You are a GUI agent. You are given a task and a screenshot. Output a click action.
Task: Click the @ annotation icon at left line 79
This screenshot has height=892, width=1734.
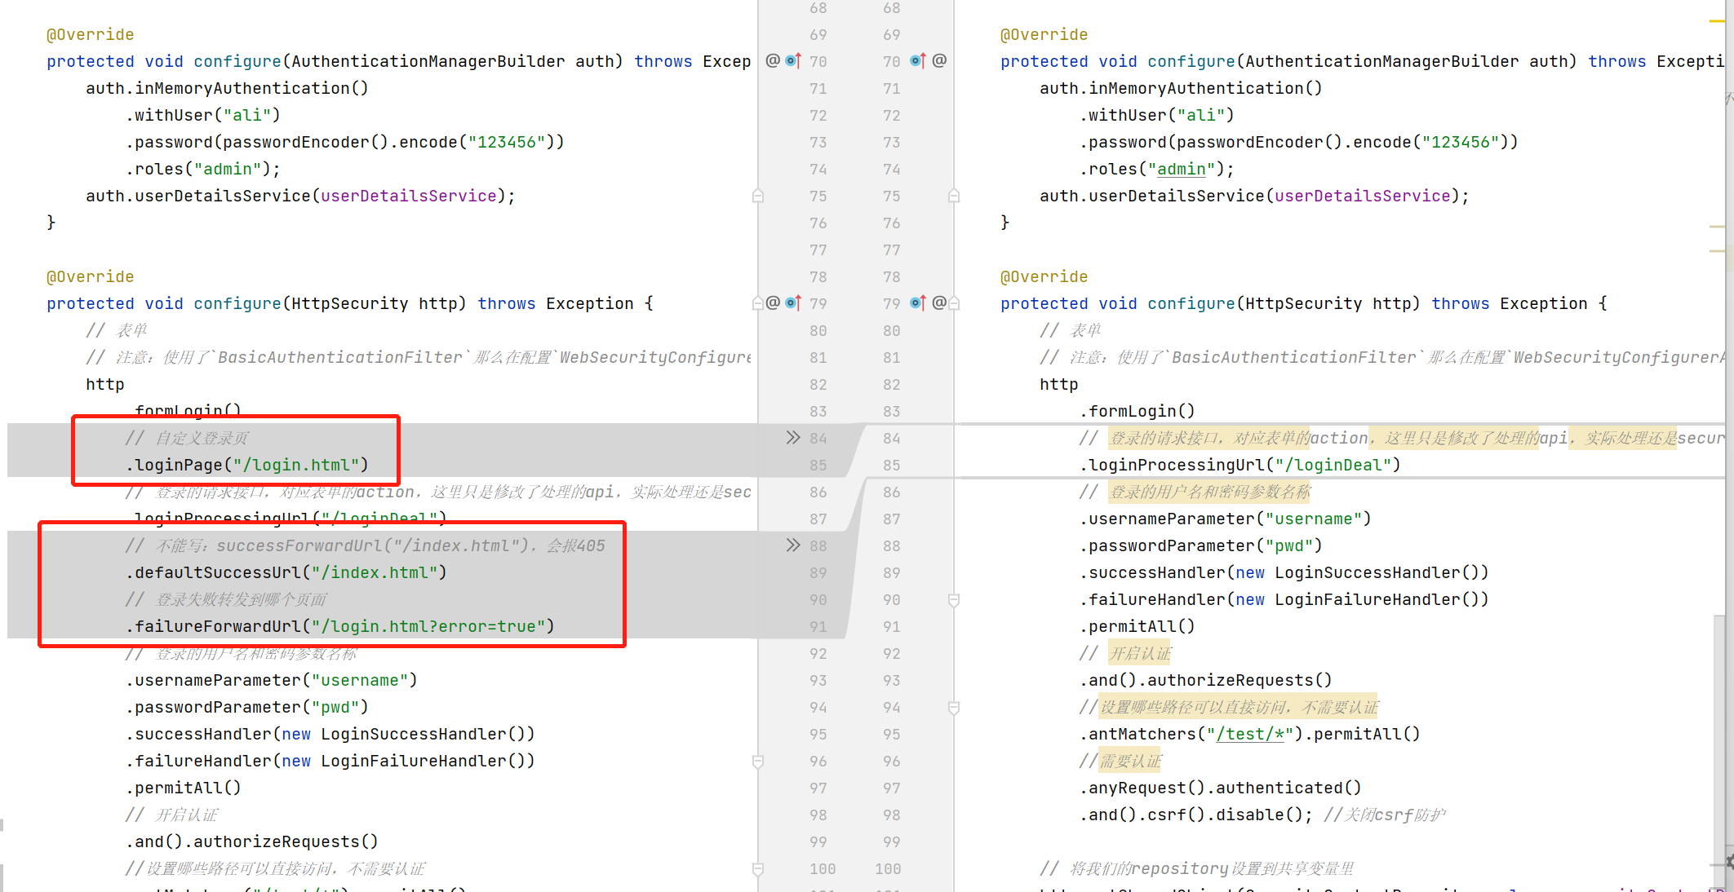pos(773,303)
